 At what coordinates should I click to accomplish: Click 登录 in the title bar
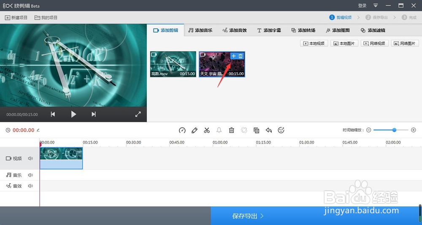tap(362, 5)
